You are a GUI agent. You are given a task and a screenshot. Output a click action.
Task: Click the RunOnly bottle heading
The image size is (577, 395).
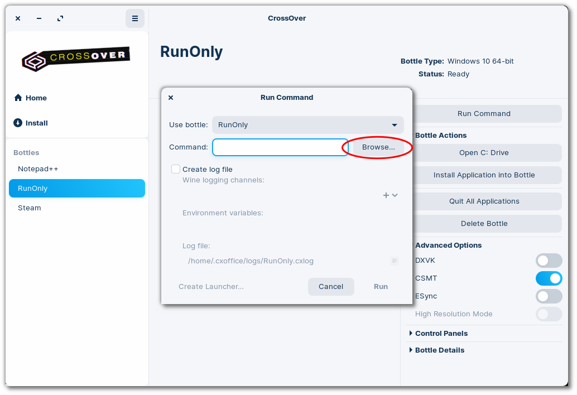click(191, 52)
